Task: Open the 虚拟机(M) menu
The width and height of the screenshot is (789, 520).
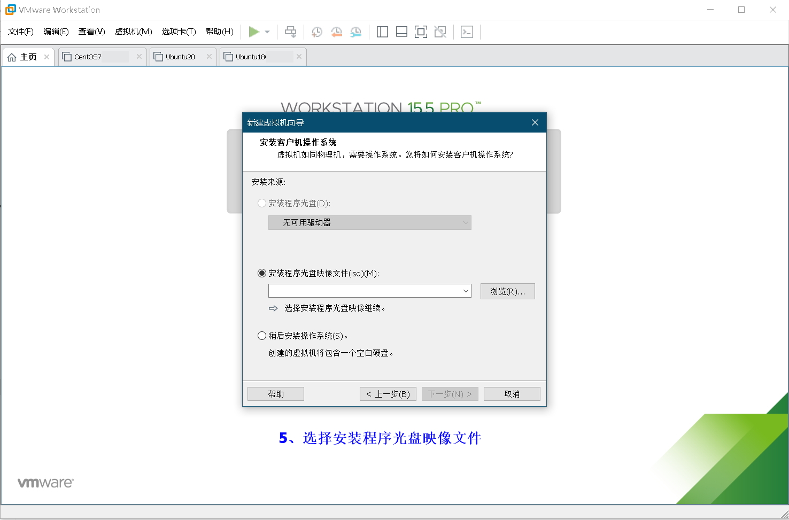Action: pos(134,32)
